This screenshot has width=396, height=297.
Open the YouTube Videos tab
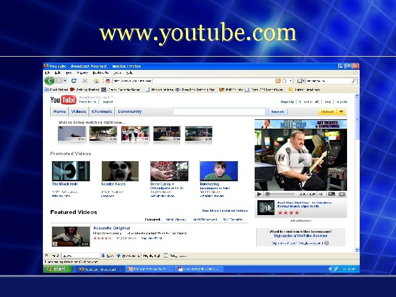79,111
